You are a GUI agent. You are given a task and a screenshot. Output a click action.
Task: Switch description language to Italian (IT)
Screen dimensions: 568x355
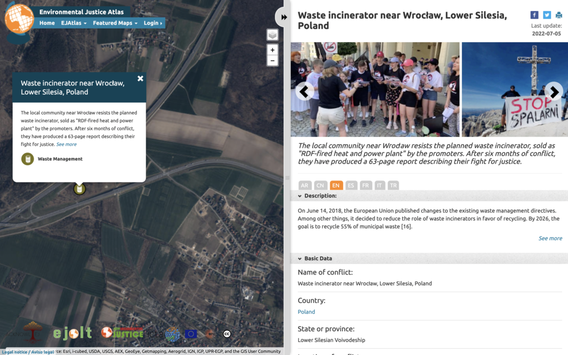(x=379, y=185)
